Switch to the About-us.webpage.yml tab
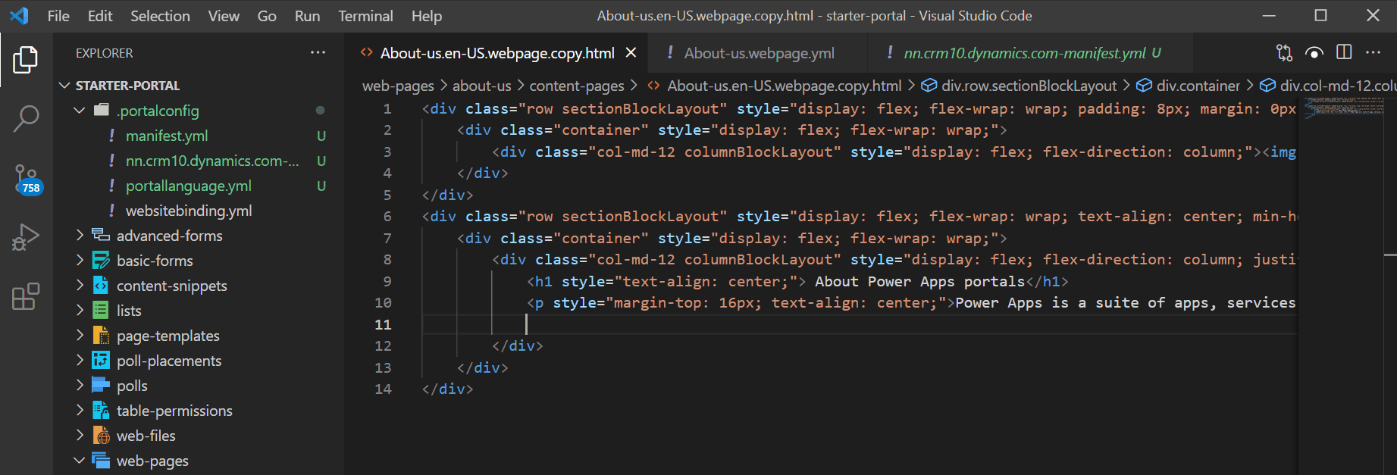The image size is (1397, 475). coord(759,53)
